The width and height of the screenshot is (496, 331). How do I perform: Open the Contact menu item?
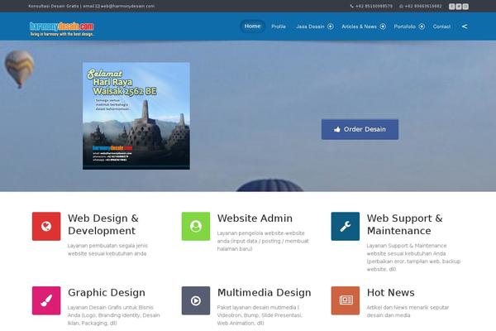pyautogui.click(x=441, y=26)
